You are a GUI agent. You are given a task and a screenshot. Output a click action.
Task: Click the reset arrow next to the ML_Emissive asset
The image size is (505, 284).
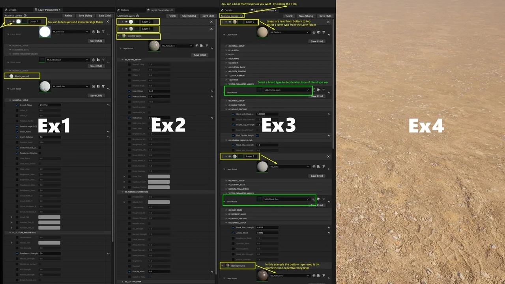(108, 34)
